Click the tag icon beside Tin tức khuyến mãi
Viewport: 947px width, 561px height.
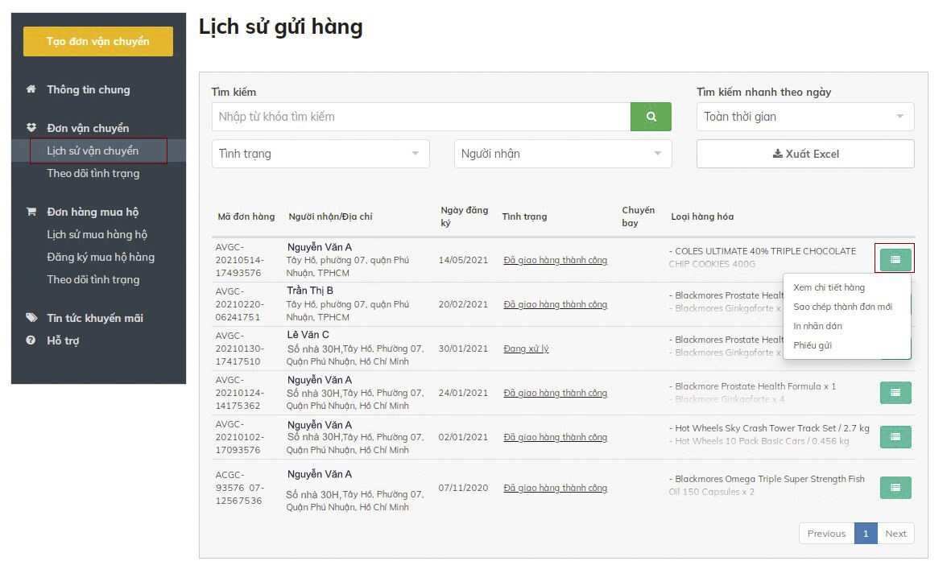tap(31, 318)
